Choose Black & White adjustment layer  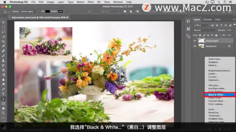tap(220, 95)
